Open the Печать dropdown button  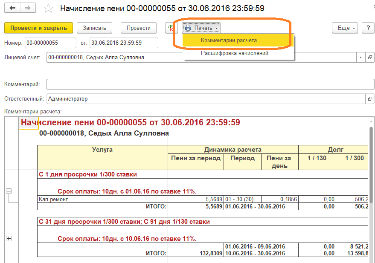[x=201, y=28]
